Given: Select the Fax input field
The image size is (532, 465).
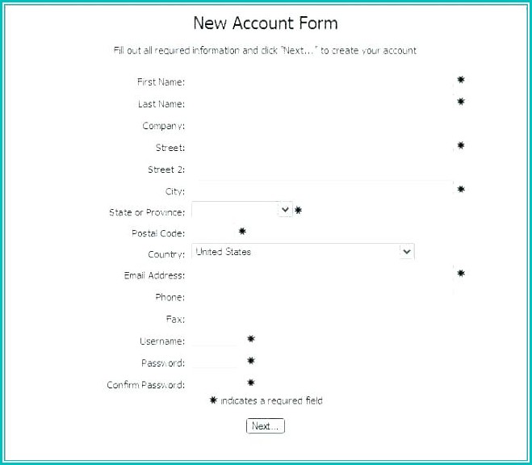Looking at the screenshot, I should (322, 319).
